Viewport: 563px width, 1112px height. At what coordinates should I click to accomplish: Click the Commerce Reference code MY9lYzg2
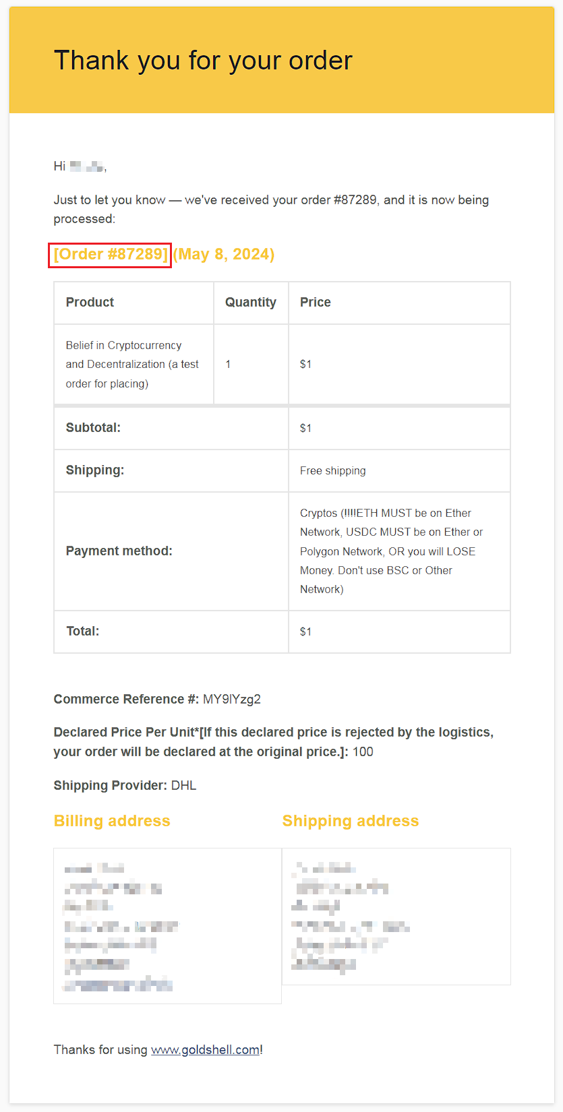231,700
